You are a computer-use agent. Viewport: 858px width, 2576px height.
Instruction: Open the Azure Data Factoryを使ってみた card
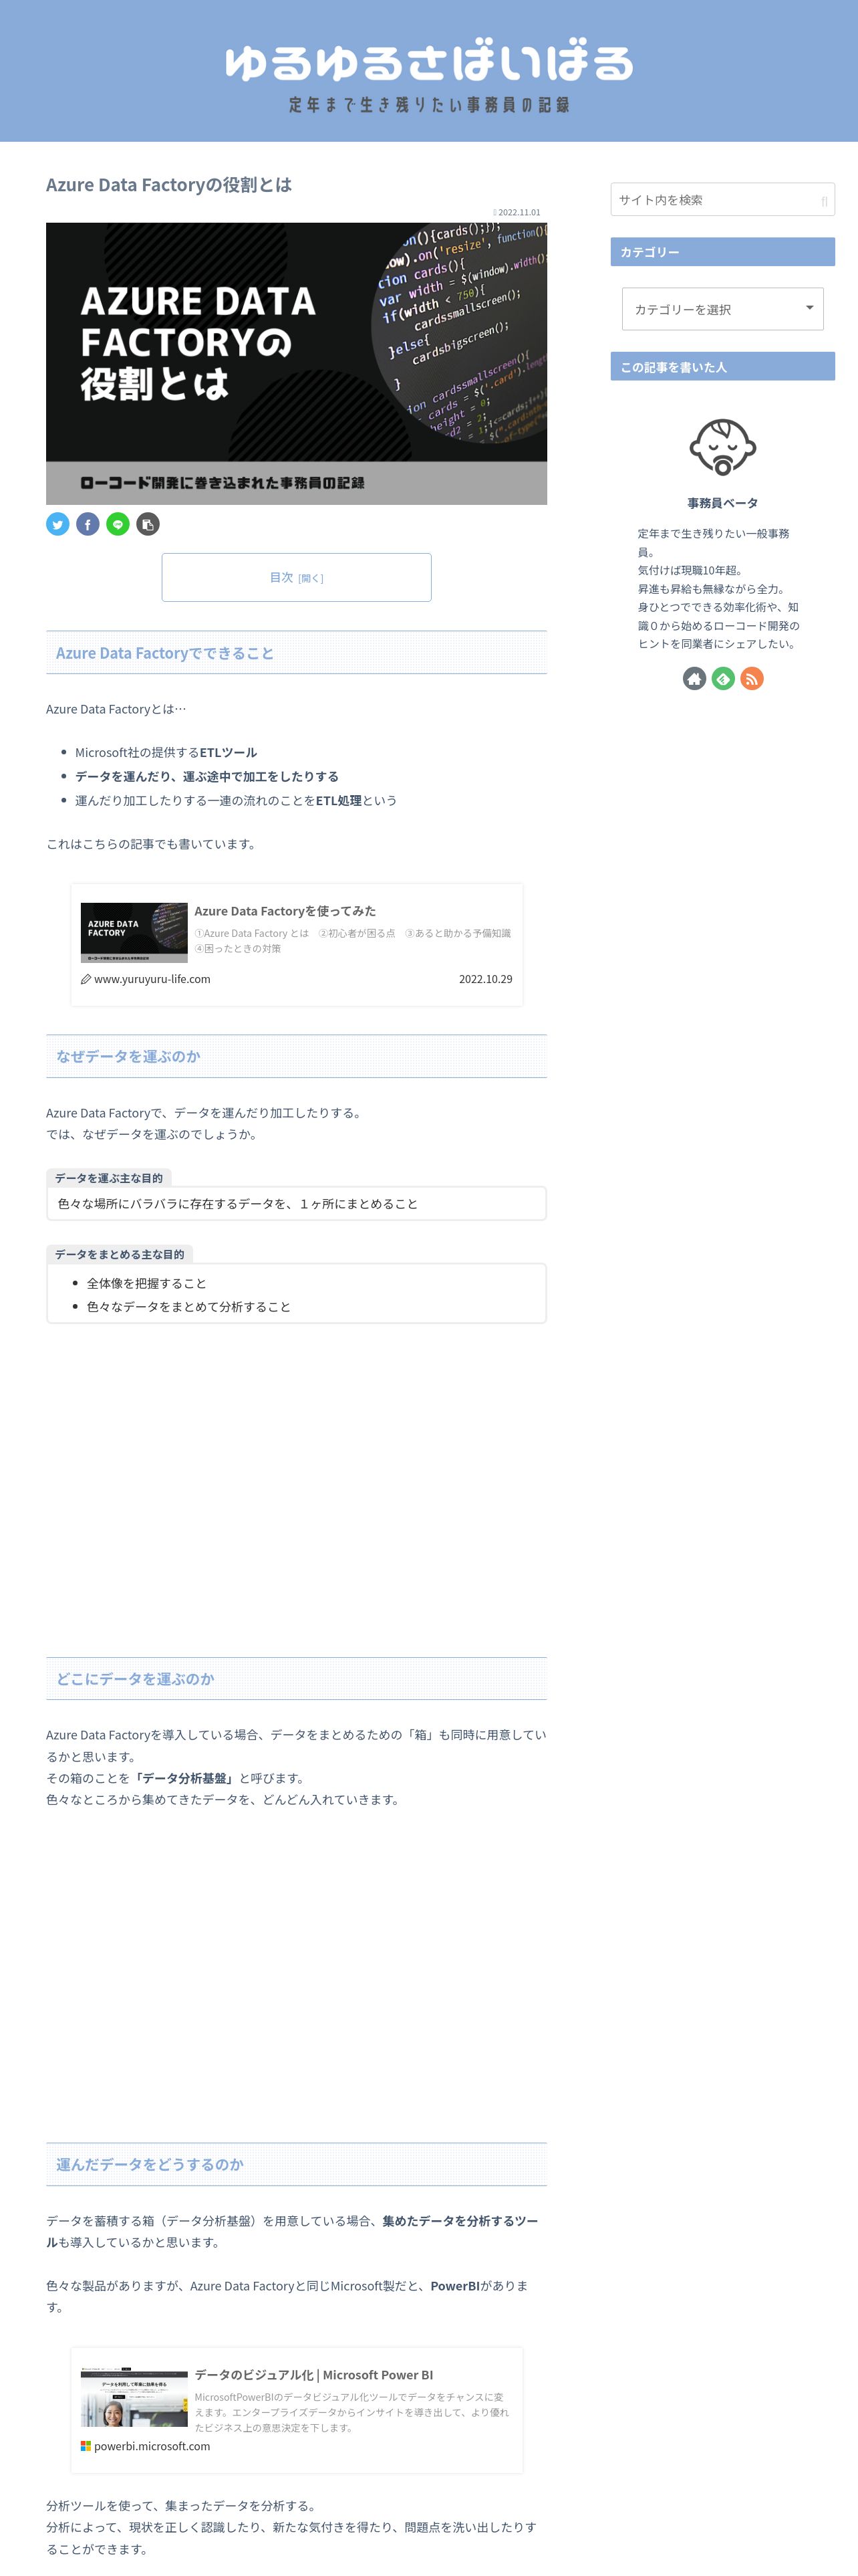[297, 944]
